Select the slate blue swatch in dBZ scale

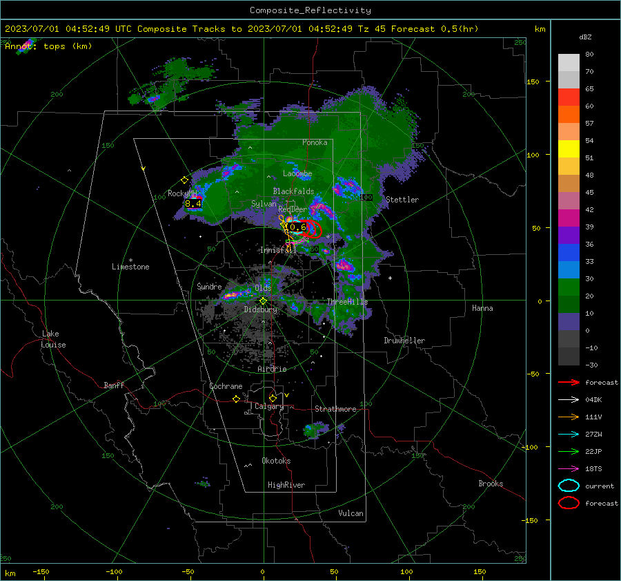click(x=569, y=322)
